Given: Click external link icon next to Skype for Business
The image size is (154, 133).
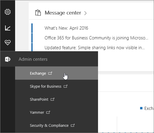Looking at the screenshot, I should point(65,86).
